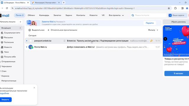The image size is (189, 106).
Task: Open VK in the top navigation
Action: pyautogui.click(x=103, y=15)
